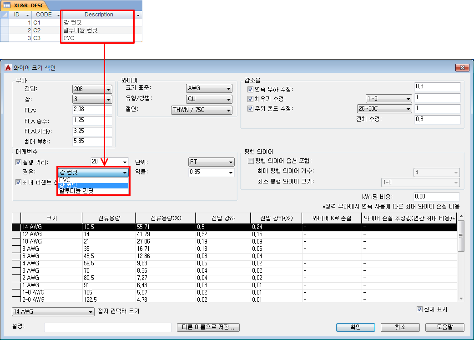Toggle 전체 표시 checkbox

coord(419,309)
